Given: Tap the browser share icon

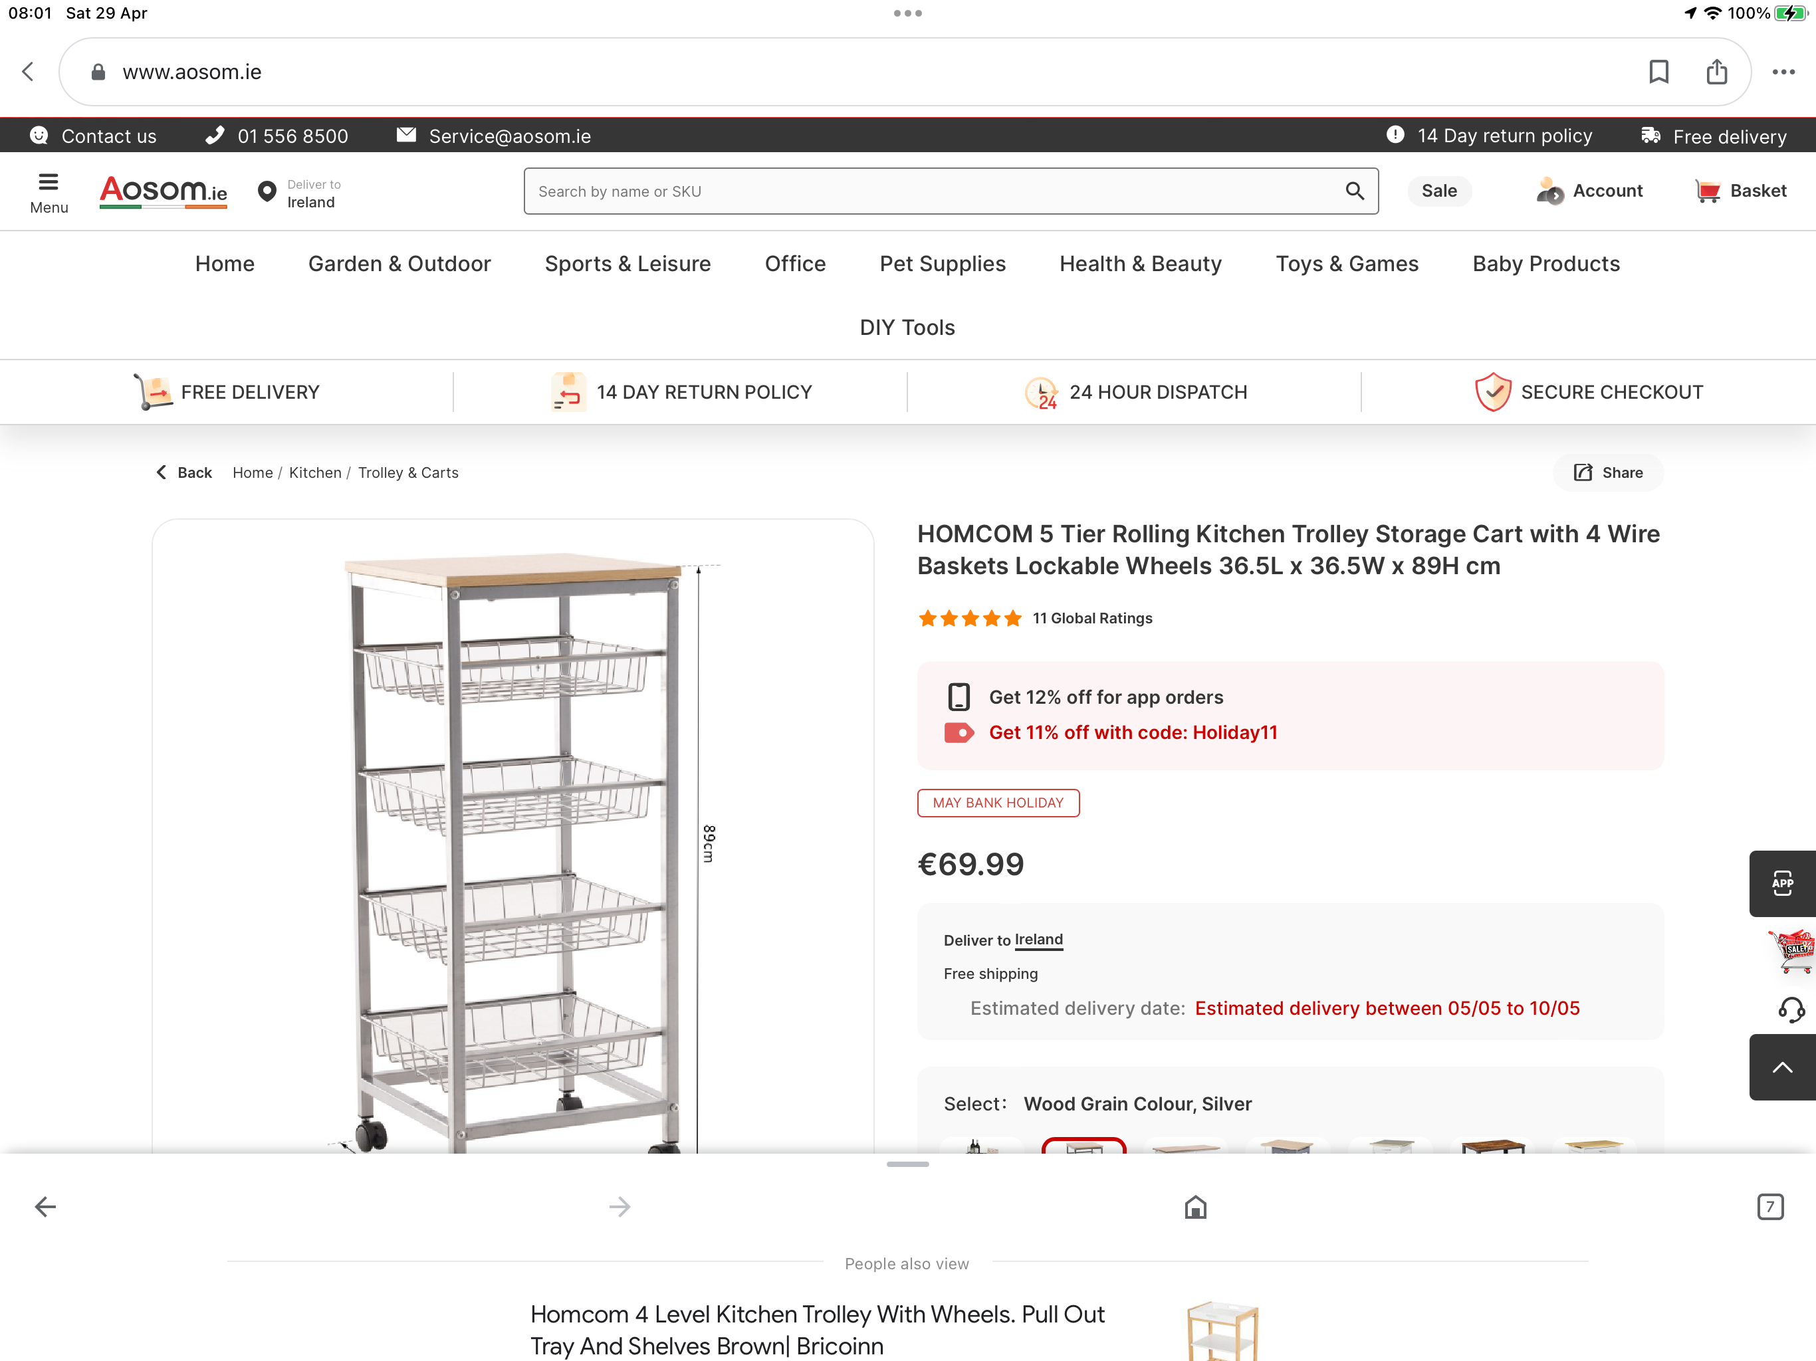Looking at the screenshot, I should point(1716,72).
